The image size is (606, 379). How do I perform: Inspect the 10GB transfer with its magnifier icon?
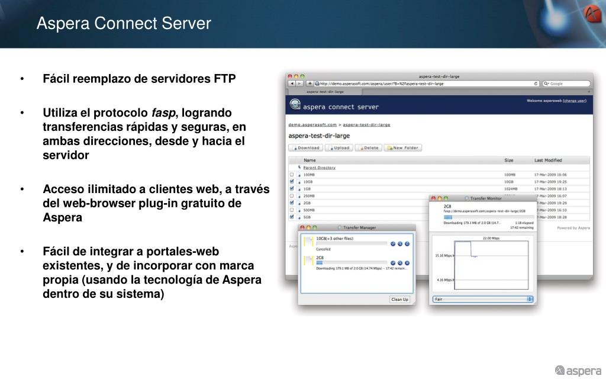tap(400, 244)
